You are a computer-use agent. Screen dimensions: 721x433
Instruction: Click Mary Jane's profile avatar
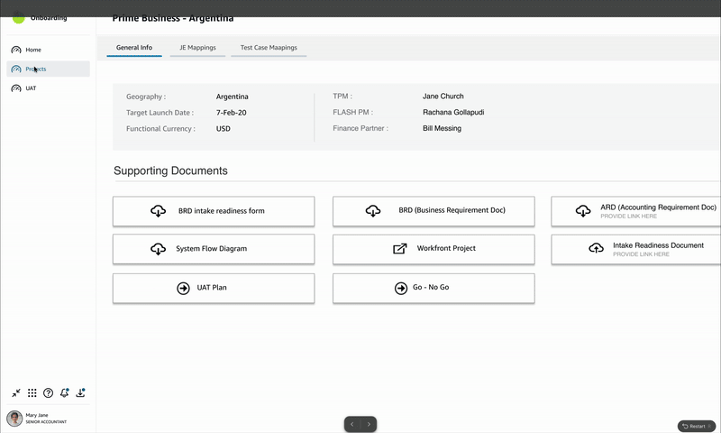pos(14,419)
